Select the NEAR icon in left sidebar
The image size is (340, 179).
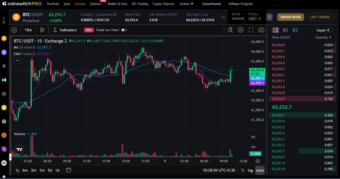click(x=4, y=163)
